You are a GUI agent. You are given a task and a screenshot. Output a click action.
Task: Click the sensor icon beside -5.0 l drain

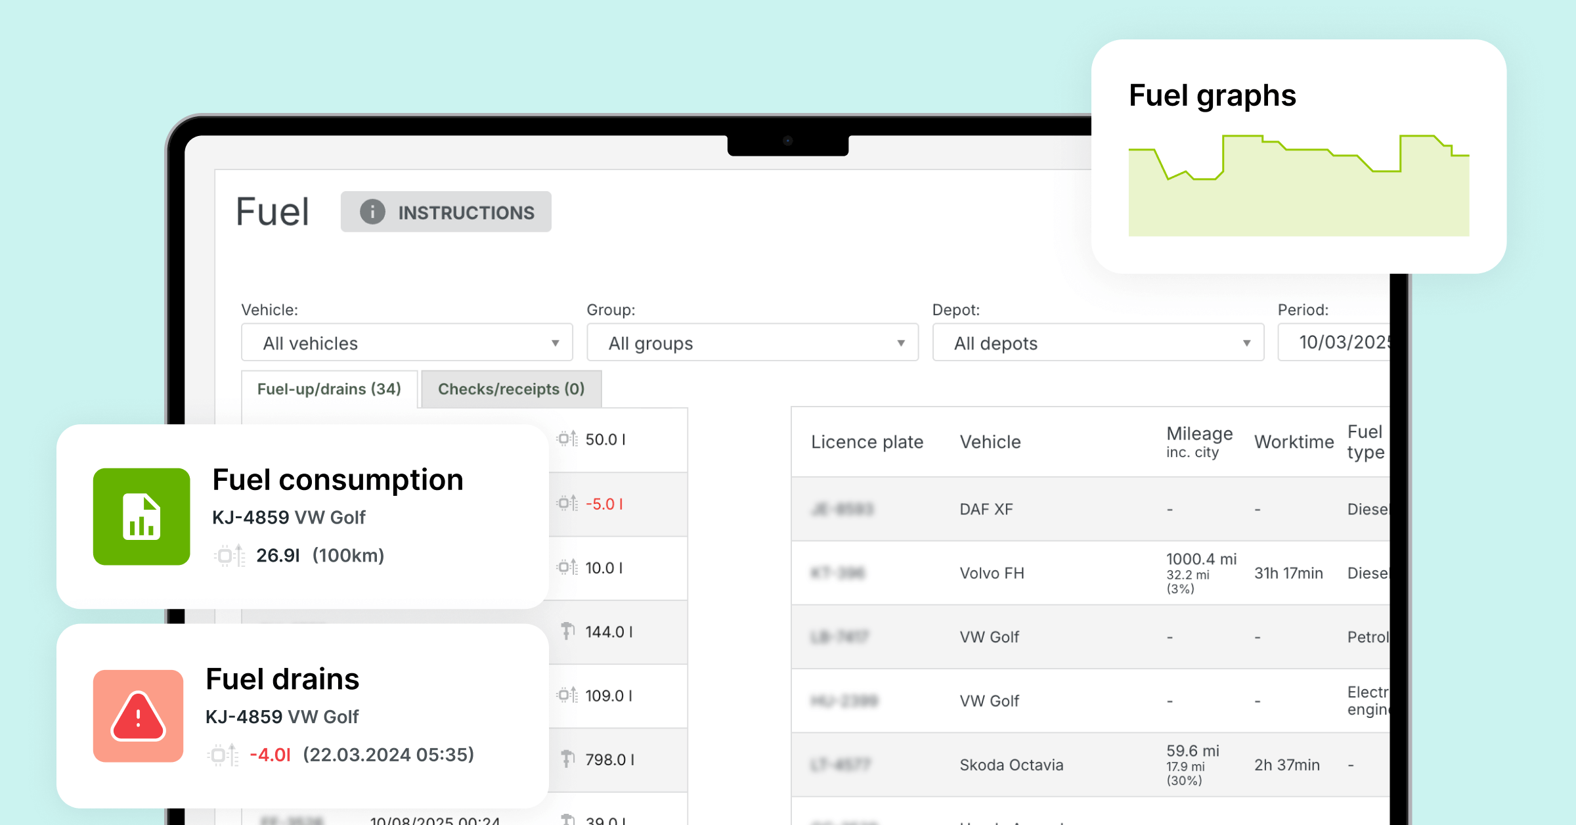click(567, 504)
